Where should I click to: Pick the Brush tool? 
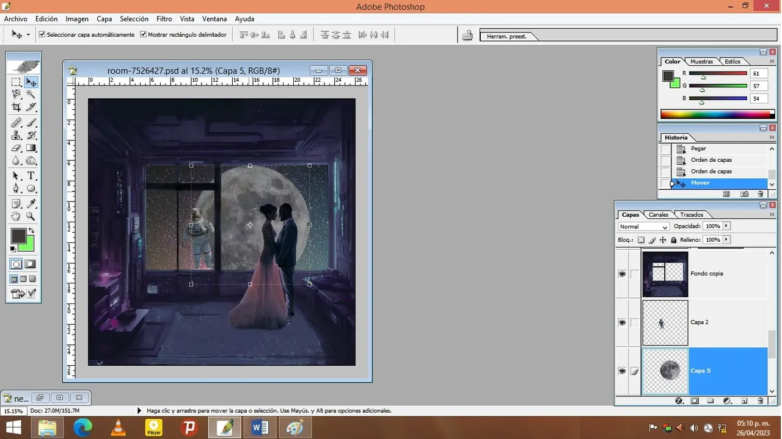tap(31, 122)
